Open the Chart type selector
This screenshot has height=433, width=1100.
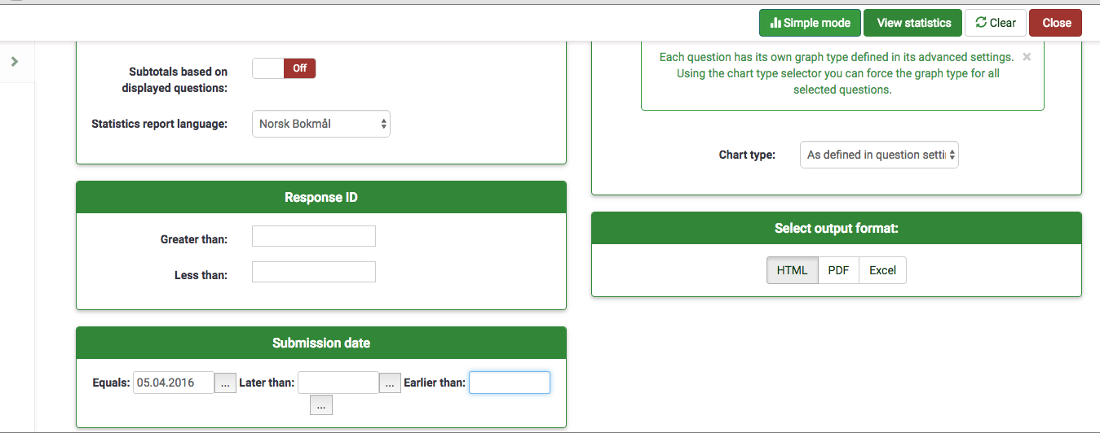878,155
